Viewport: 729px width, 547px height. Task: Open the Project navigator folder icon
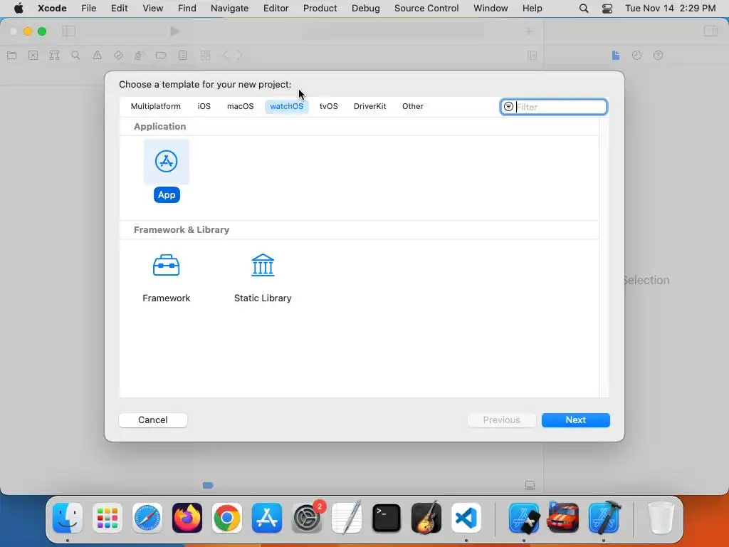coord(12,56)
